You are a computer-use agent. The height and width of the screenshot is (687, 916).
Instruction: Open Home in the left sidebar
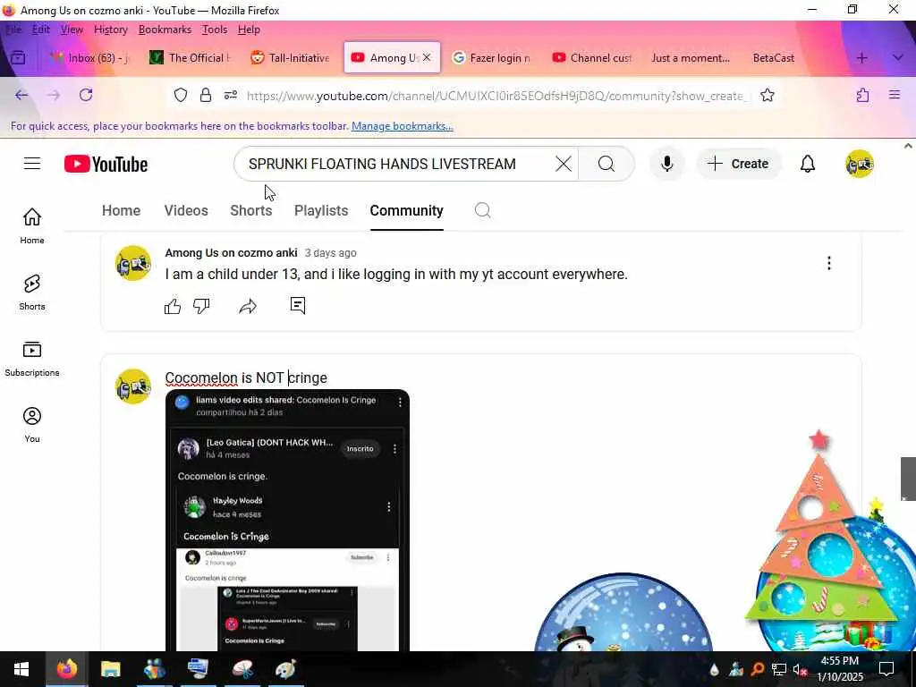point(32,226)
